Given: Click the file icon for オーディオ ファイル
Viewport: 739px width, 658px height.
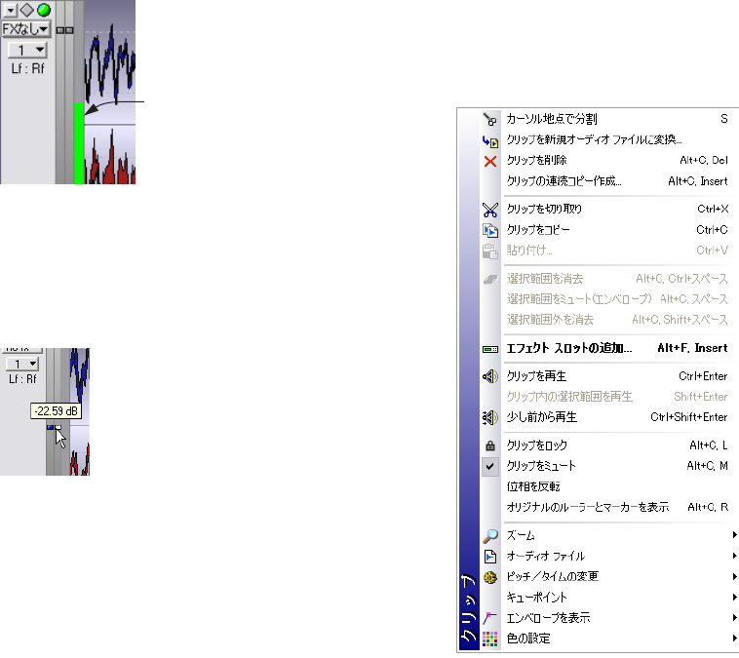Looking at the screenshot, I should click(490, 557).
